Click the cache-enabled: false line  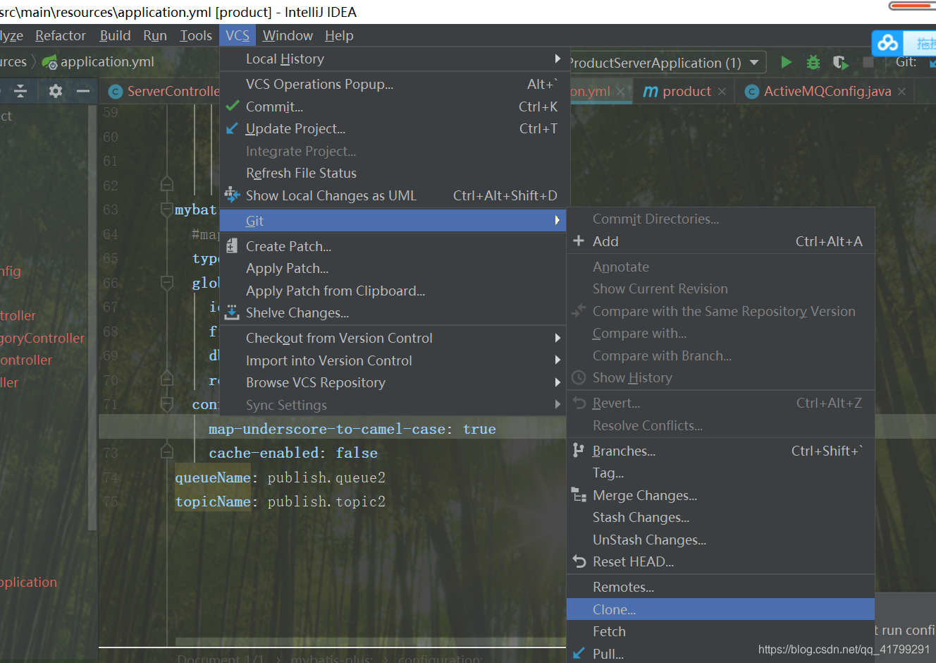(x=293, y=453)
